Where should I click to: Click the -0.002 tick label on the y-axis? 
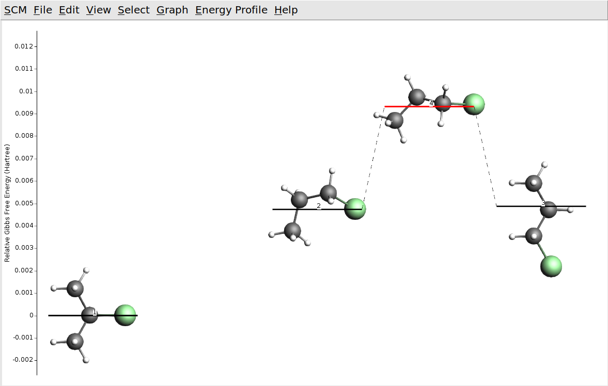click(x=22, y=360)
